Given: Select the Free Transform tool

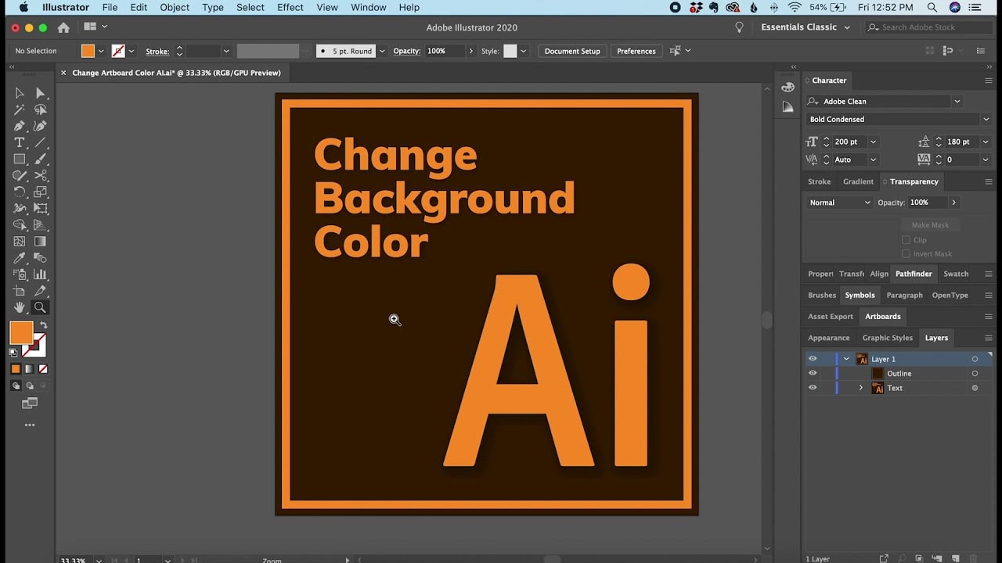Looking at the screenshot, I should pos(40,209).
